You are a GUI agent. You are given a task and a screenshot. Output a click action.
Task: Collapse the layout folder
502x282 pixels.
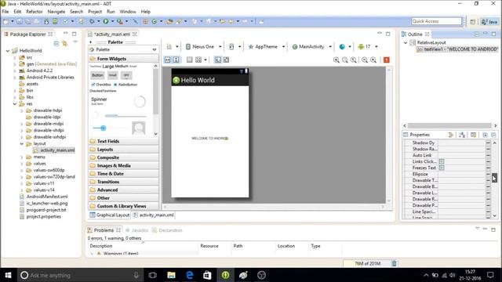pos(22,144)
